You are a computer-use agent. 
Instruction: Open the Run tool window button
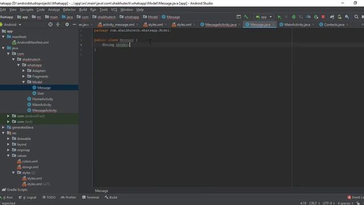pos(7,198)
